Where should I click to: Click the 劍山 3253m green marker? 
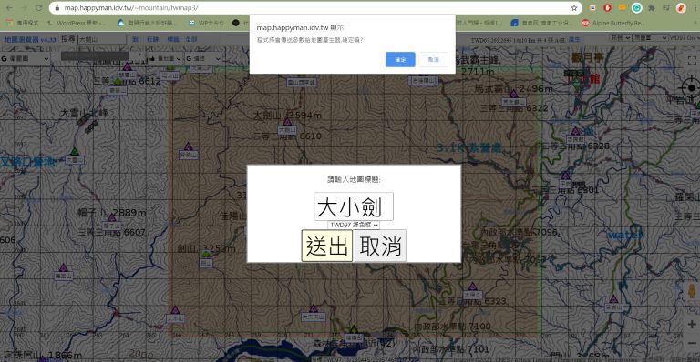pyautogui.click(x=206, y=255)
